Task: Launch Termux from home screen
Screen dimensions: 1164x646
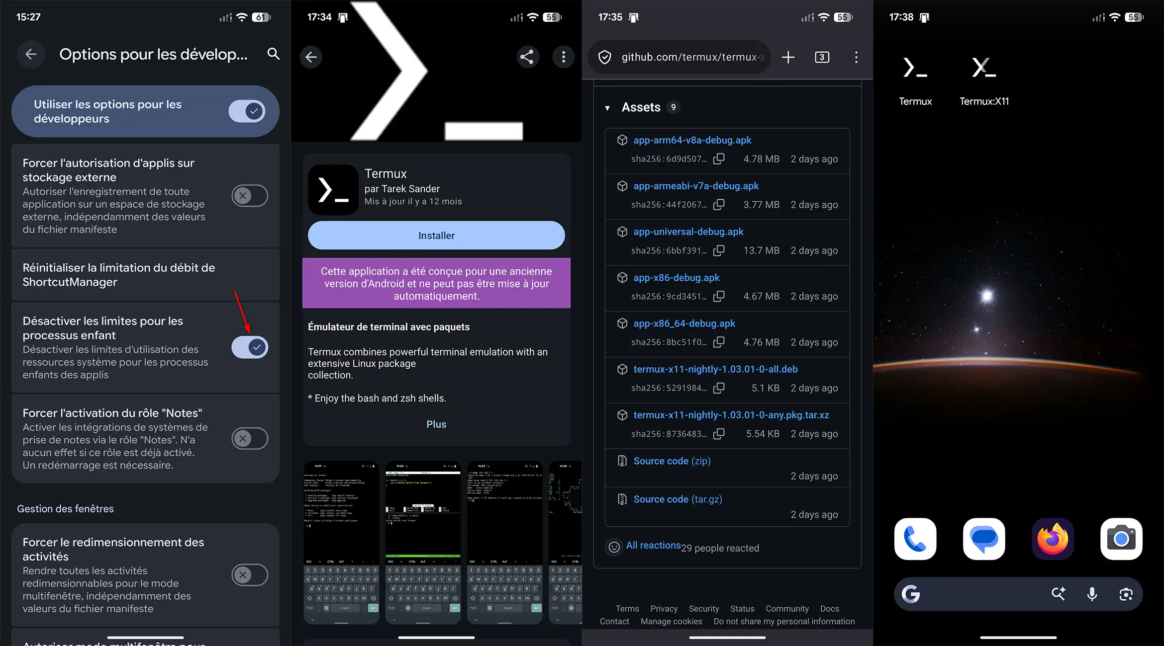Action: [915, 79]
